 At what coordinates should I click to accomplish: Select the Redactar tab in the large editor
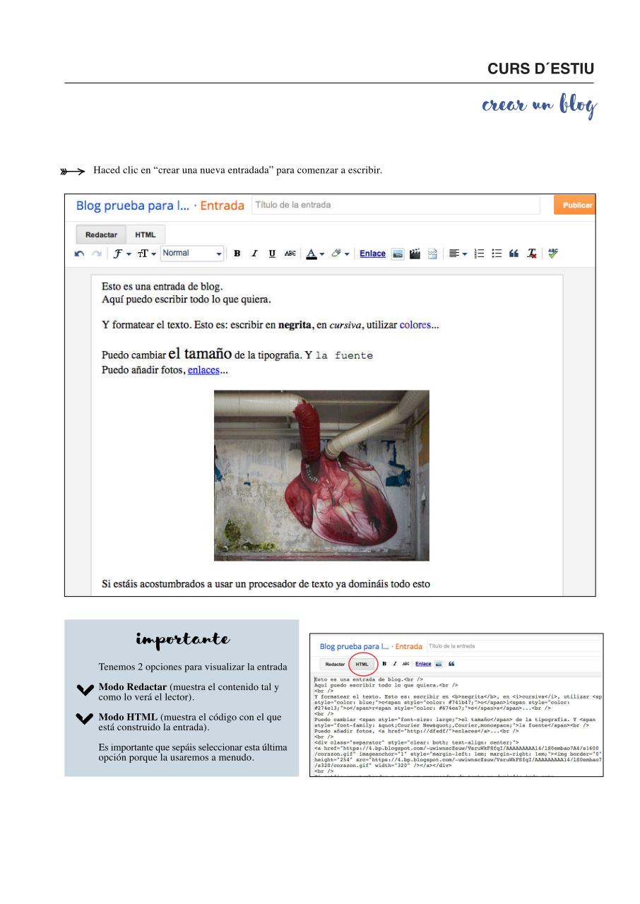point(101,234)
